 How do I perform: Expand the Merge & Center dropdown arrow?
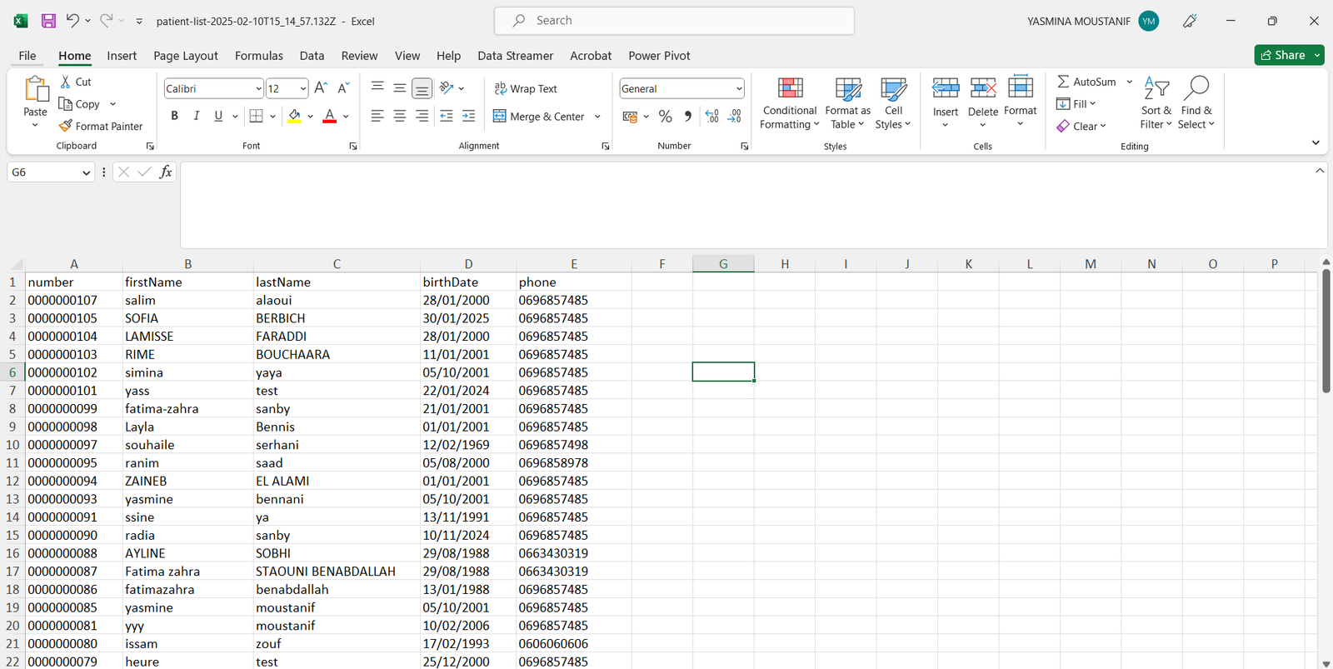(x=597, y=117)
